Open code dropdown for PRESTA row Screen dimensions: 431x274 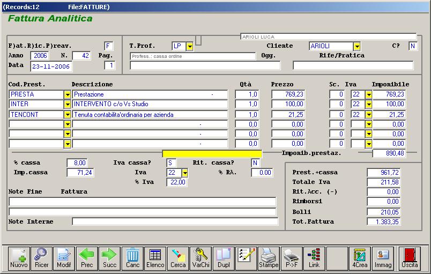coord(68,94)
